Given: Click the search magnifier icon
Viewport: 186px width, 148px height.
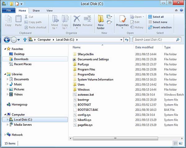Looking at the screenshot, I should tap(178, 40).
